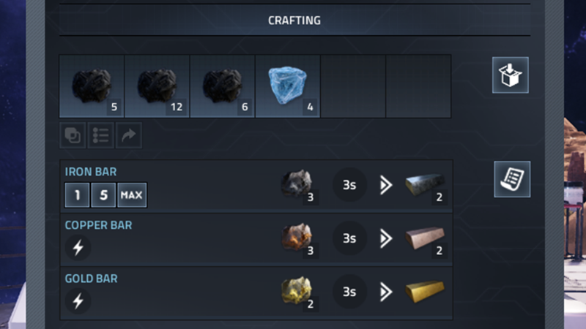
Task: Select the coal stack of 12
Action: click(157, 86)
